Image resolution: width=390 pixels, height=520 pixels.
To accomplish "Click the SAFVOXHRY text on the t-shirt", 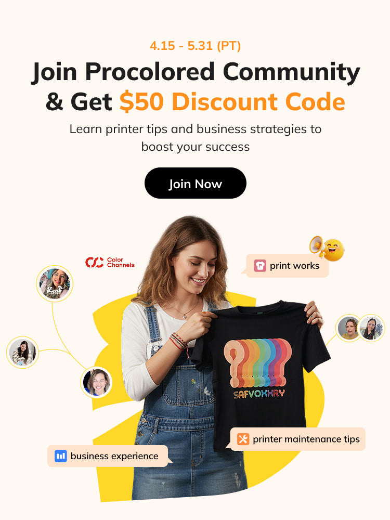I will tap(259, 394).
